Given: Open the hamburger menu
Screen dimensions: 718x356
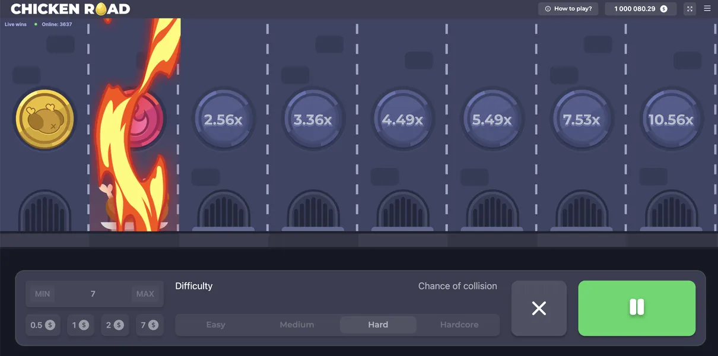Looking at the screenshot, I should pyautogui.click(x=707, y=9).
